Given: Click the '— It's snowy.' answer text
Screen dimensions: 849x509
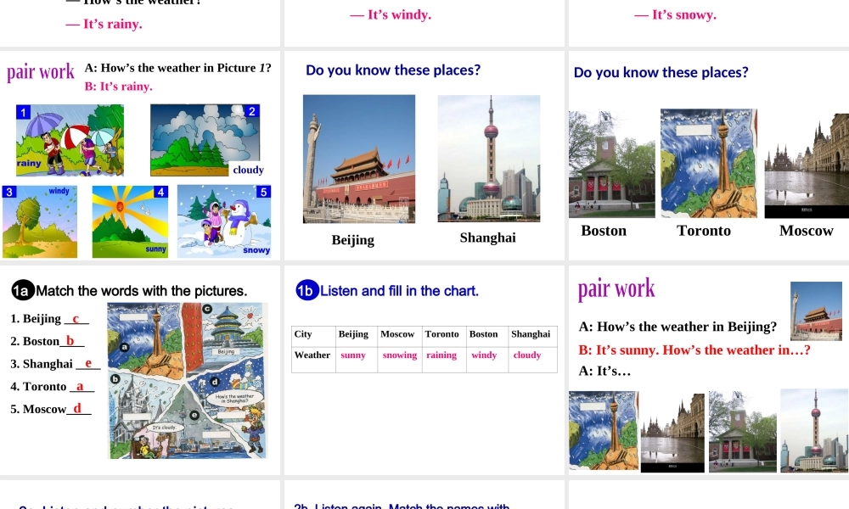Looking at the screenshot, I should coord(675,14).
